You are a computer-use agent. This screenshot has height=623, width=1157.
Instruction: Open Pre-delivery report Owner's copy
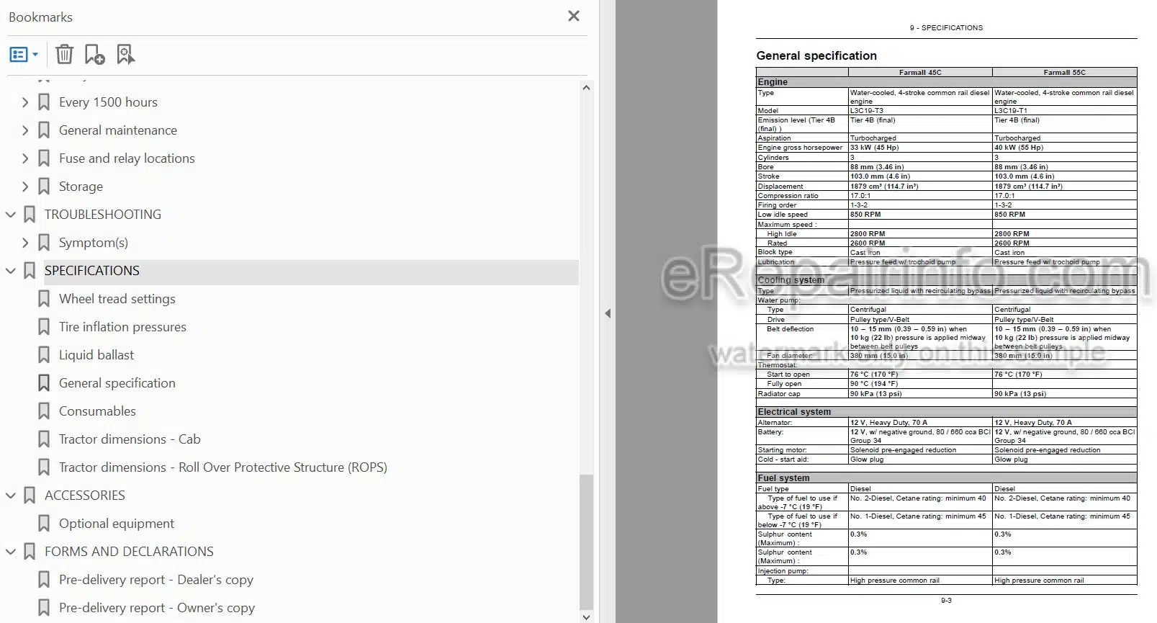157,608
